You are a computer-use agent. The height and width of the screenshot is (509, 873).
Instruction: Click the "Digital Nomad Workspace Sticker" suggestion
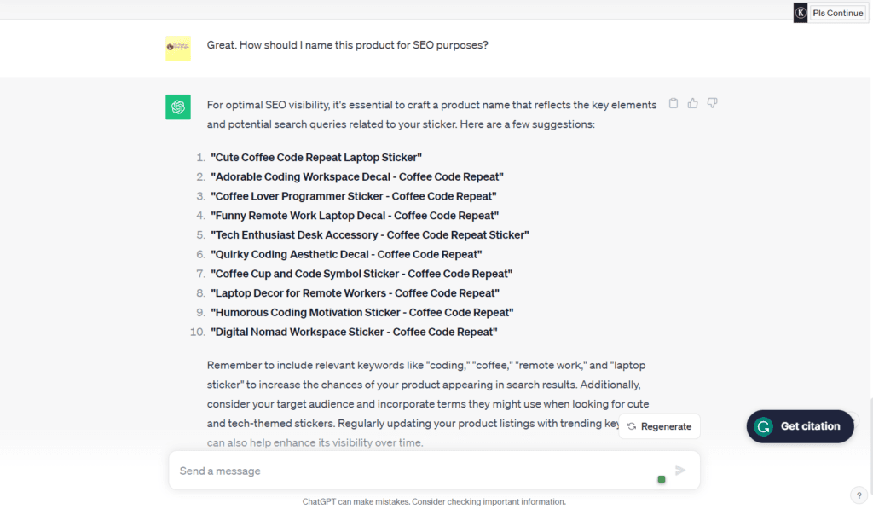coord(354,332)
